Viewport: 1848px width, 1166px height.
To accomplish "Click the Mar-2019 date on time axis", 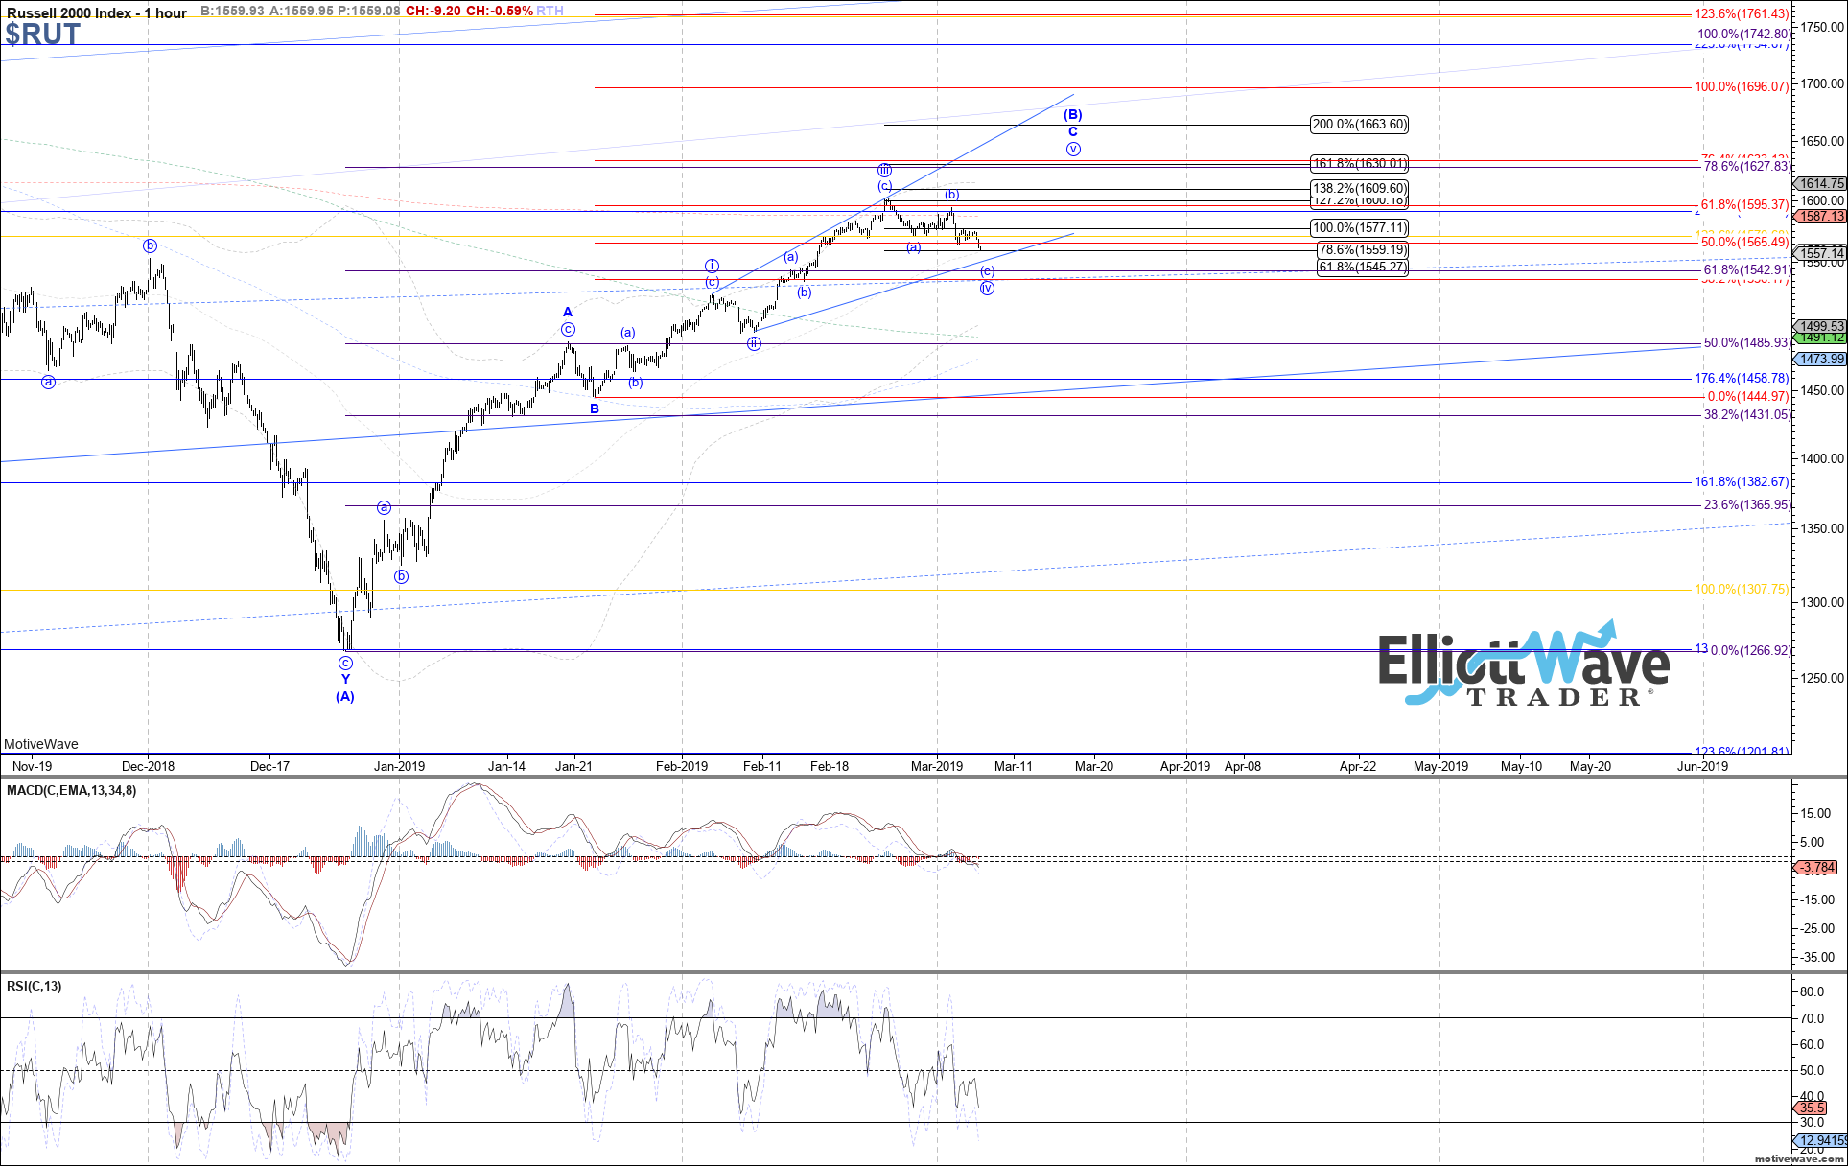I will click(937, 766).
